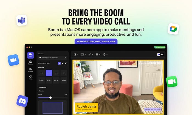Viewport: 192px width, 115px height.
Task: Click the 45% zoom value
Action: [66, 94]
